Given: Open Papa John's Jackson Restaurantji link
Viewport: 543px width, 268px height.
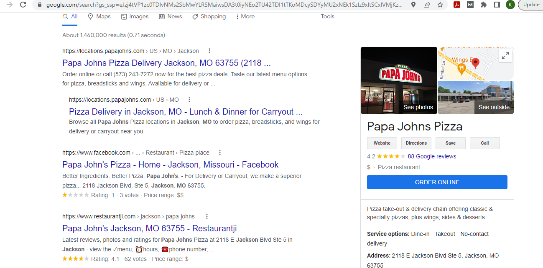Looking at the screenshot, I should [150, 228].
